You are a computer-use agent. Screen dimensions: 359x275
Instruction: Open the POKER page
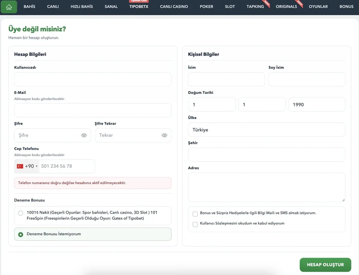tap(206, 6)
